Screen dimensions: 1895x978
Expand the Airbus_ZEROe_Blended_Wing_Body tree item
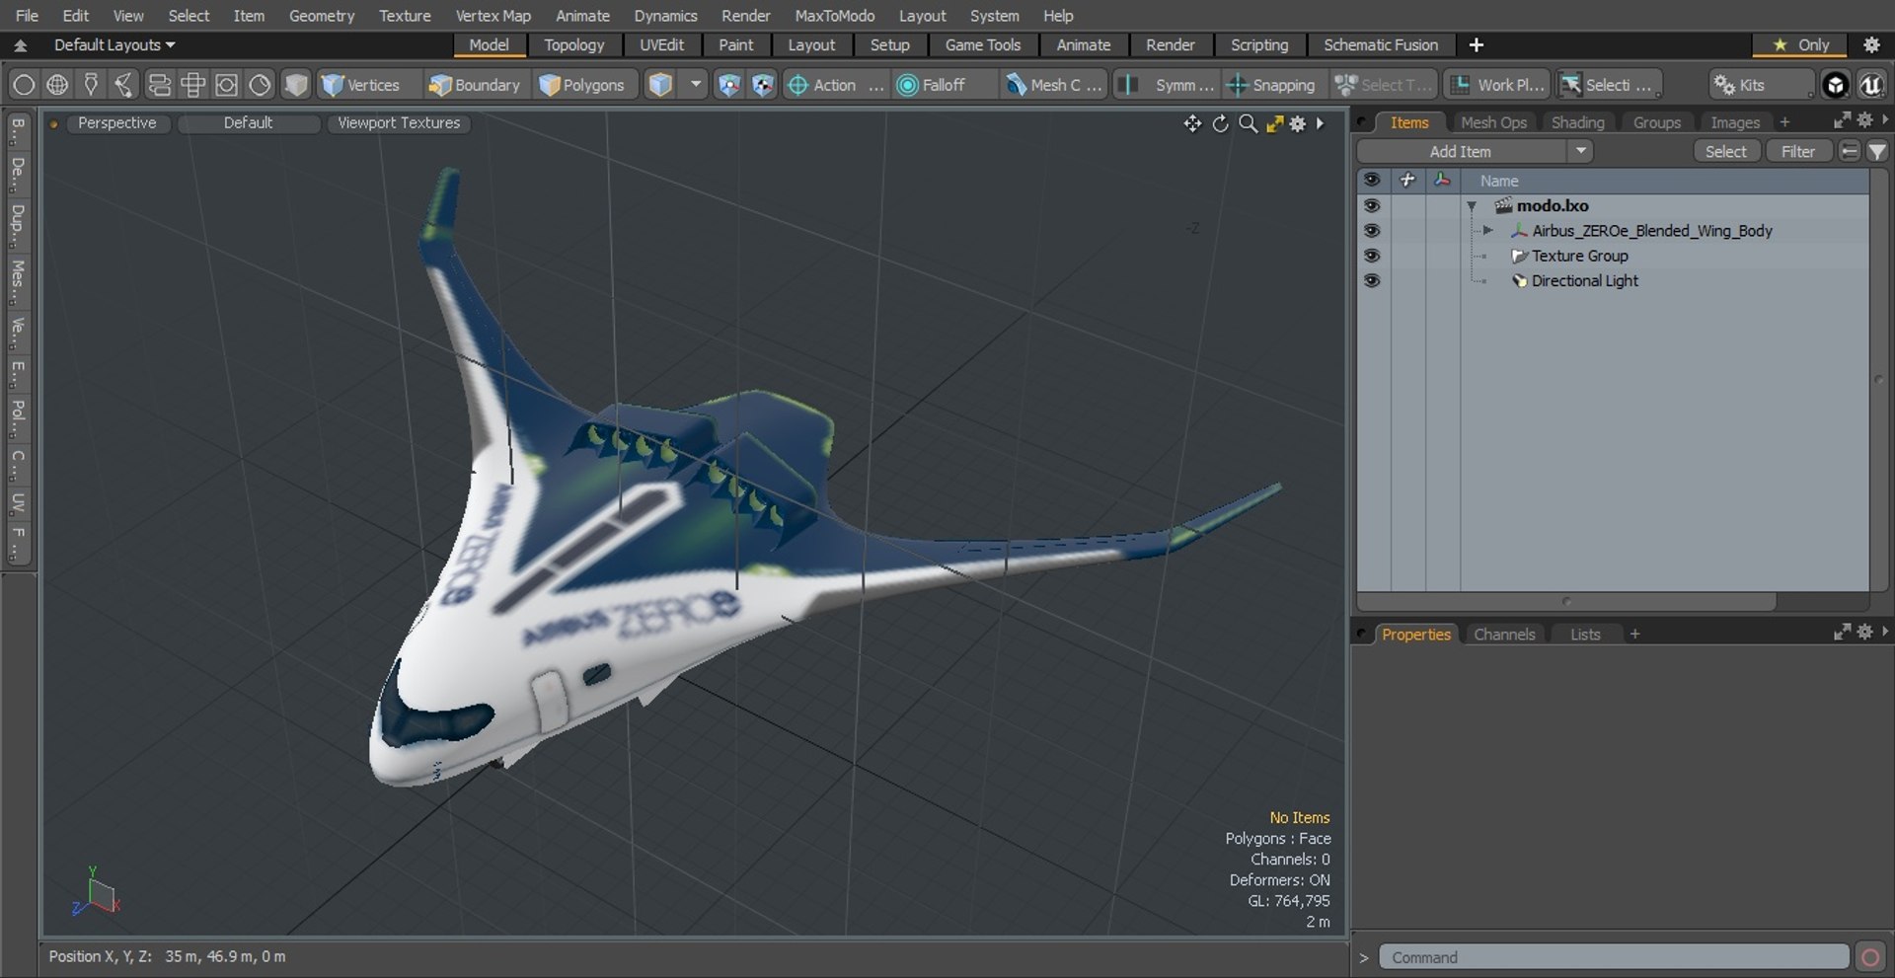[1487, 230]
